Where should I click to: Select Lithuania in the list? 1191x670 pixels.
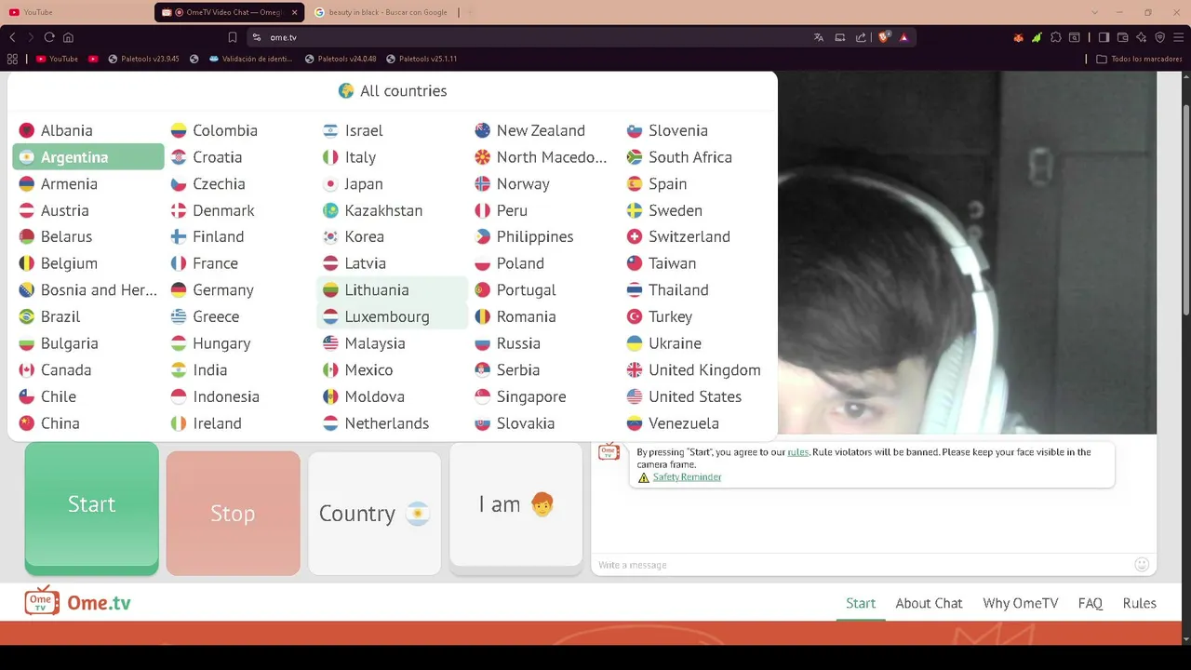pos(392,290)
